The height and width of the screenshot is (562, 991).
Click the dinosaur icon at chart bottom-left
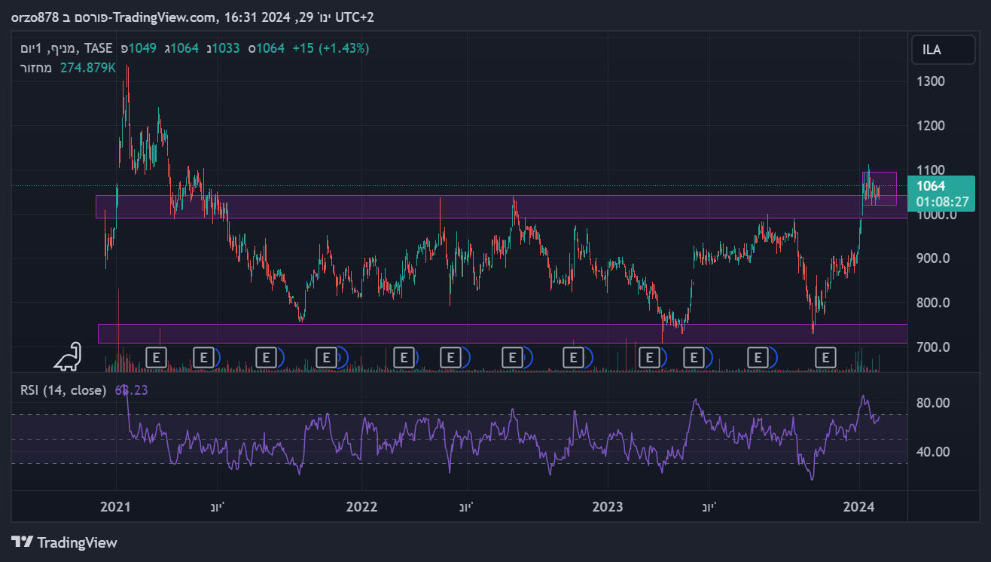click(68, 356)
